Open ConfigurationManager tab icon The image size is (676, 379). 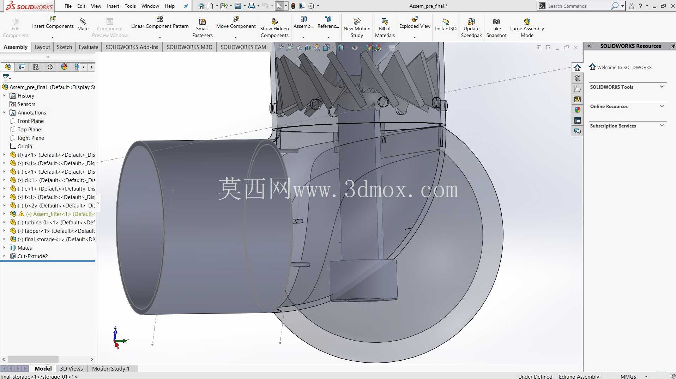pos(36,67)
